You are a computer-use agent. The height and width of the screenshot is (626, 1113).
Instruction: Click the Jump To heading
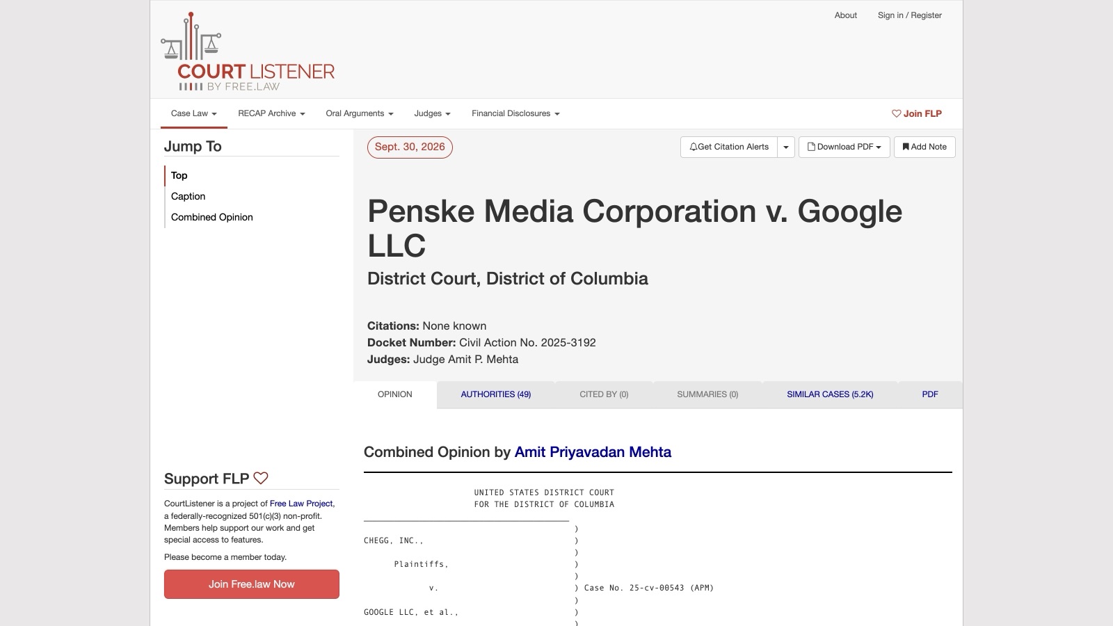tap(193, 146)
